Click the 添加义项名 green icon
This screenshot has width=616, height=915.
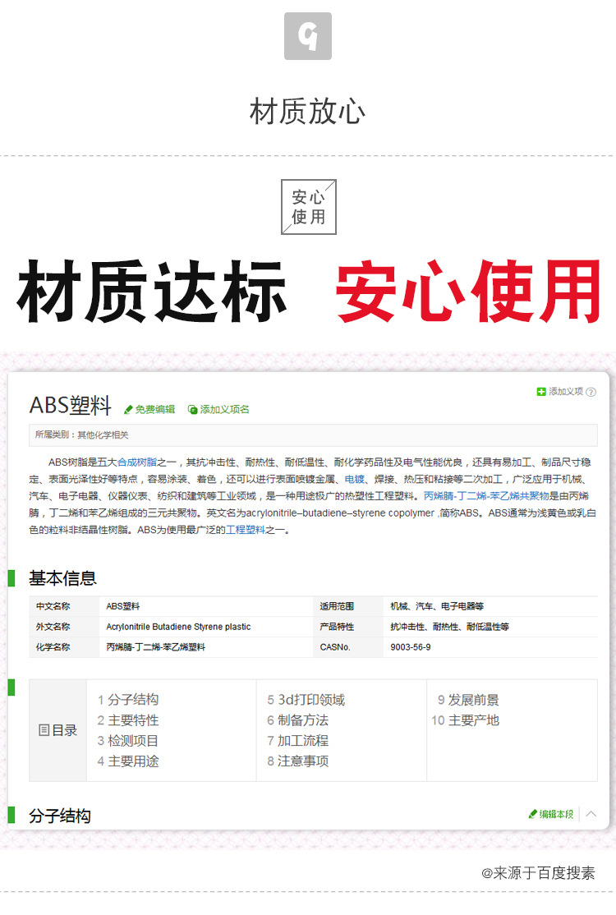192,410
